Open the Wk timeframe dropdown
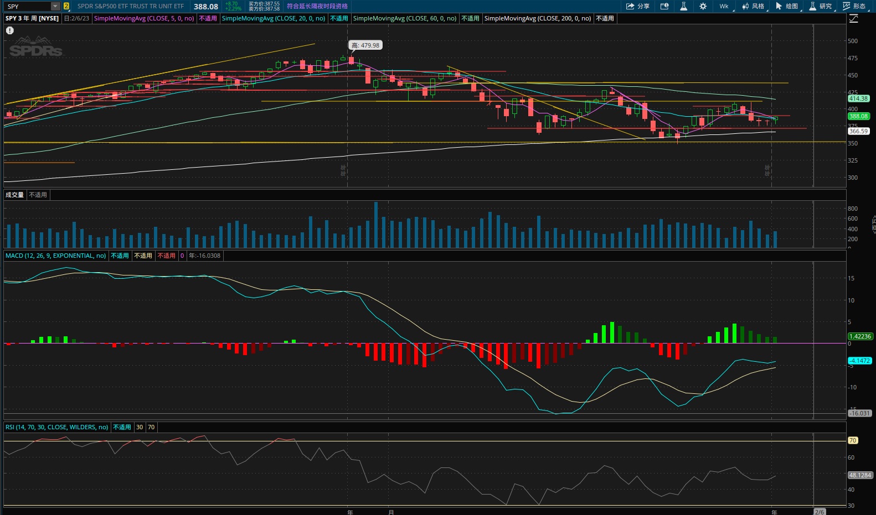Image resolution: width=876 pixels, height=515 pixels. click(x=725, y=7)
